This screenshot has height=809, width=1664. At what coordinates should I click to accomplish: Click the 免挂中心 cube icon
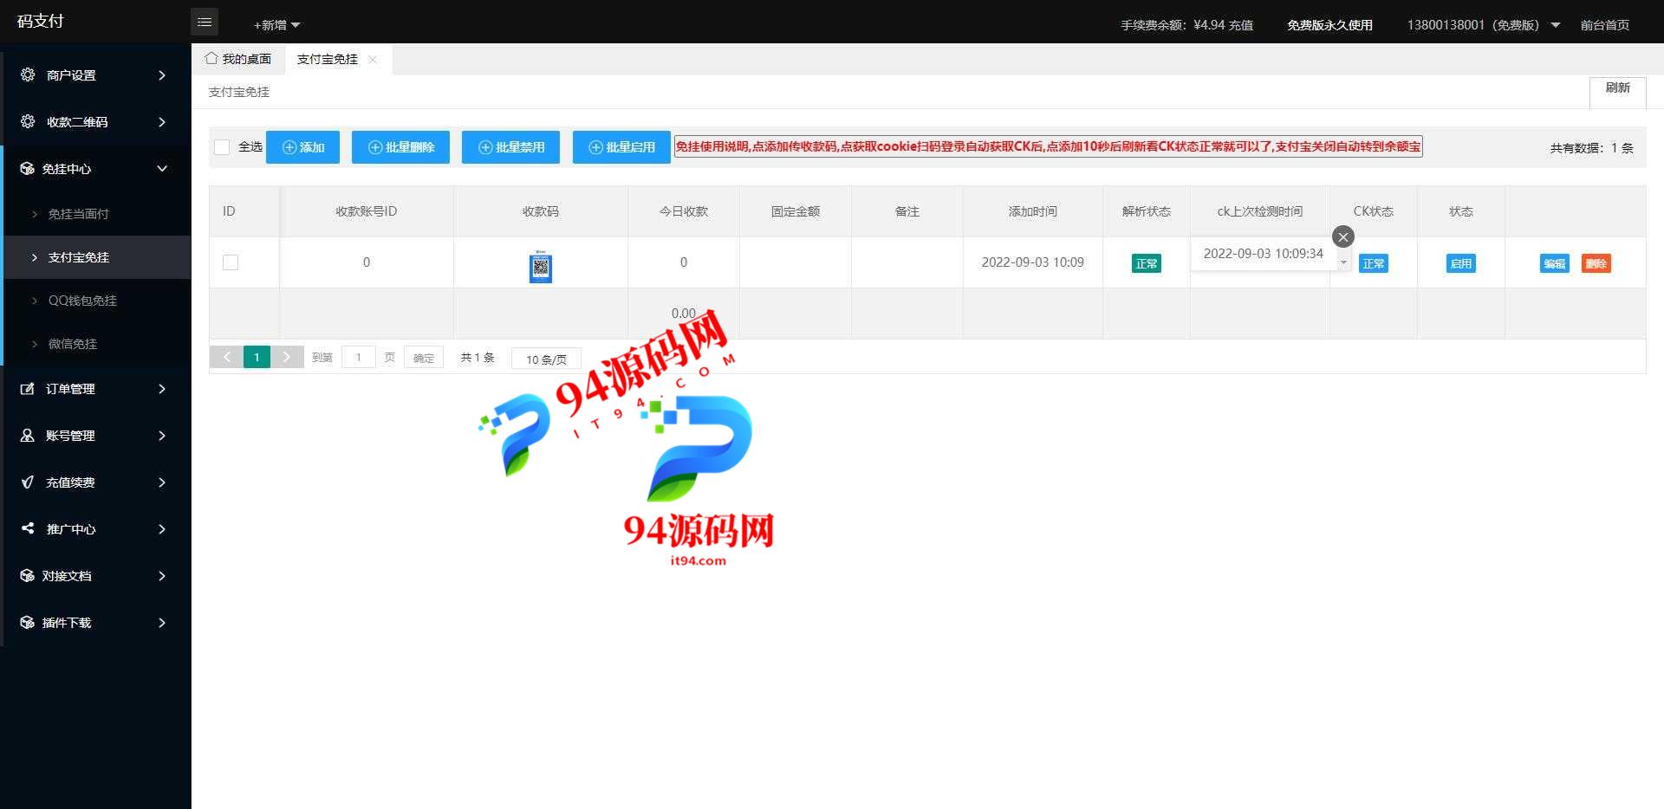tap(28, 168)
